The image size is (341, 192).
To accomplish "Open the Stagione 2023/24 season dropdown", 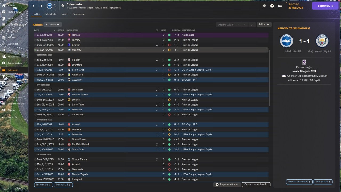I will [x=228, y=25].
